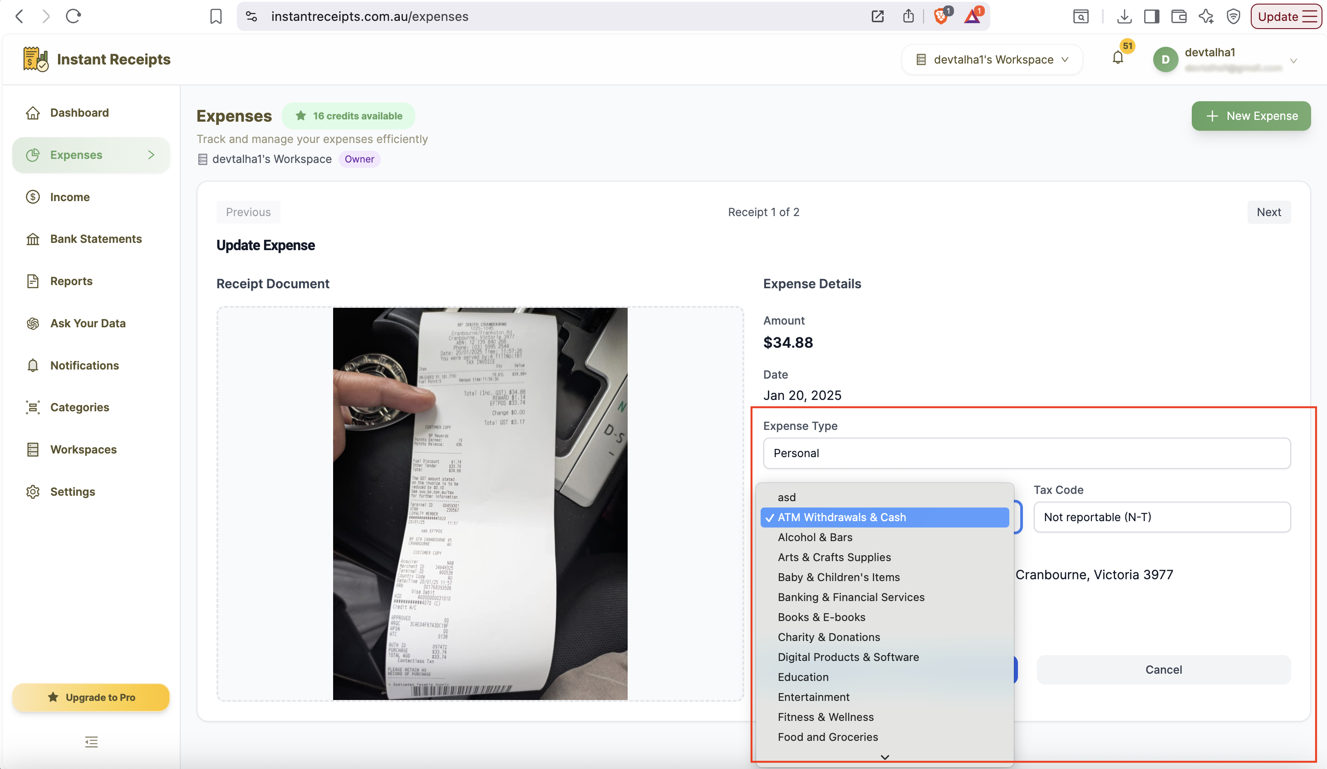Click the dropdown scroll-down arrow
The image size is (1327, 769).
point(885,757)
